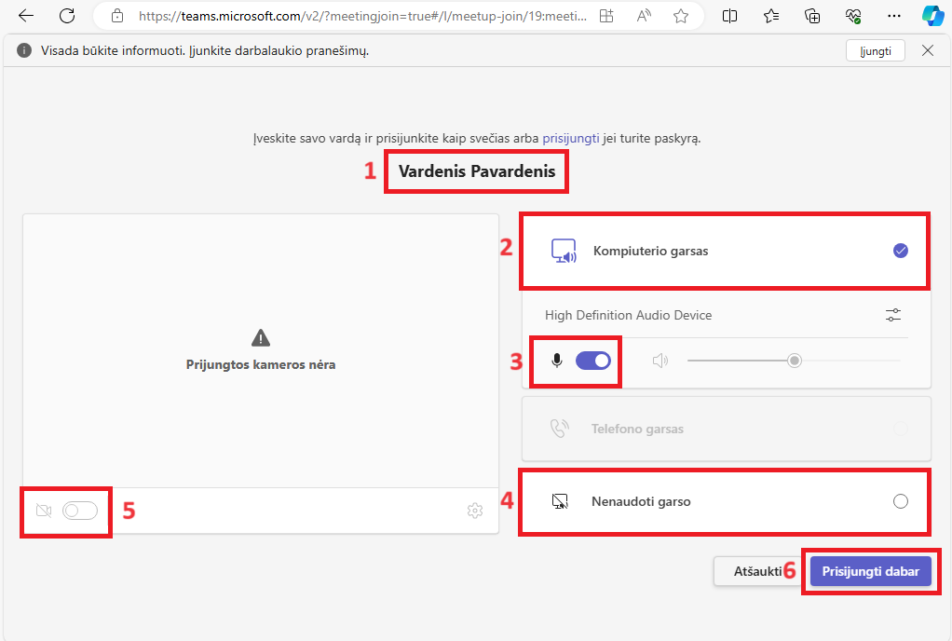This screenshot has height=641, width=952.
Task: Click the speaker volume icon
Action: [x=660, y=361]
